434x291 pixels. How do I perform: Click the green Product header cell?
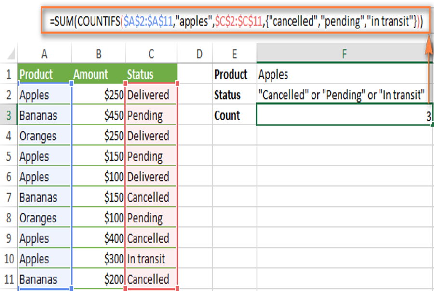[44, 74]
